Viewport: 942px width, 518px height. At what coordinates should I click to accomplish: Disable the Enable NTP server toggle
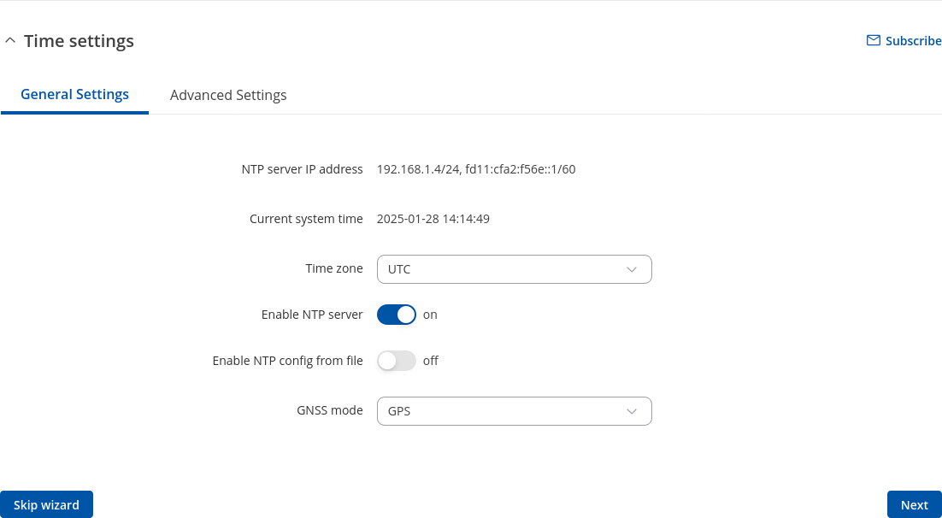click(x=397, y=315)
